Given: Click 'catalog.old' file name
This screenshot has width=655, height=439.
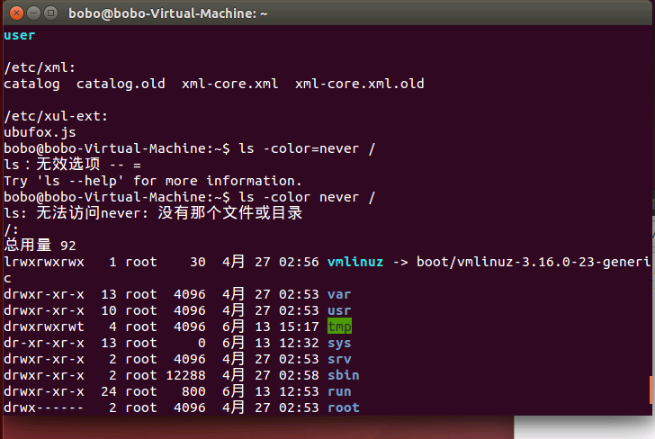Looking at the screenshot, I should pyautogui.click(x=121, y=84).
